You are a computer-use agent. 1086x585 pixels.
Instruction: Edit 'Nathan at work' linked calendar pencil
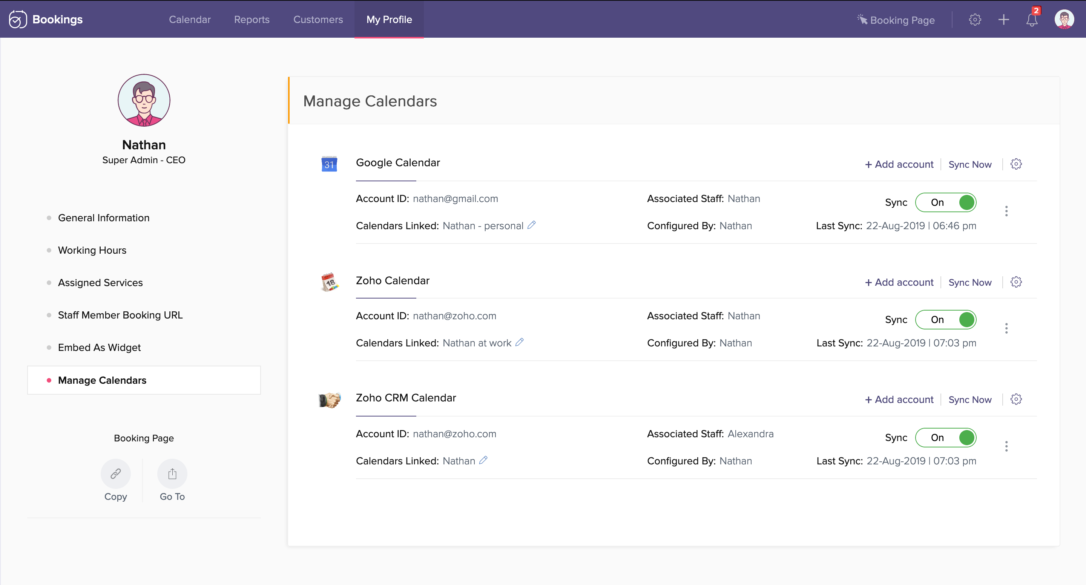[519, 342]
